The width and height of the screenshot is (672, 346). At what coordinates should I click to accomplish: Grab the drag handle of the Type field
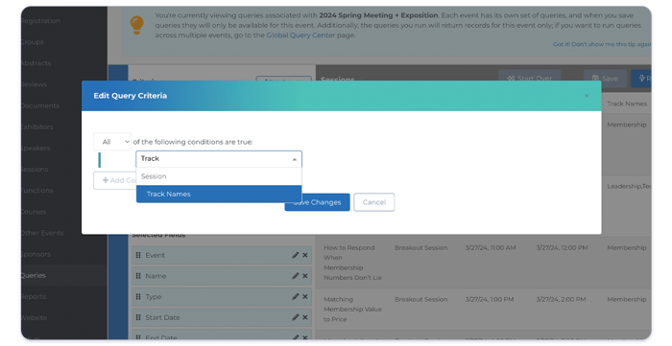[x=138, y=296]
